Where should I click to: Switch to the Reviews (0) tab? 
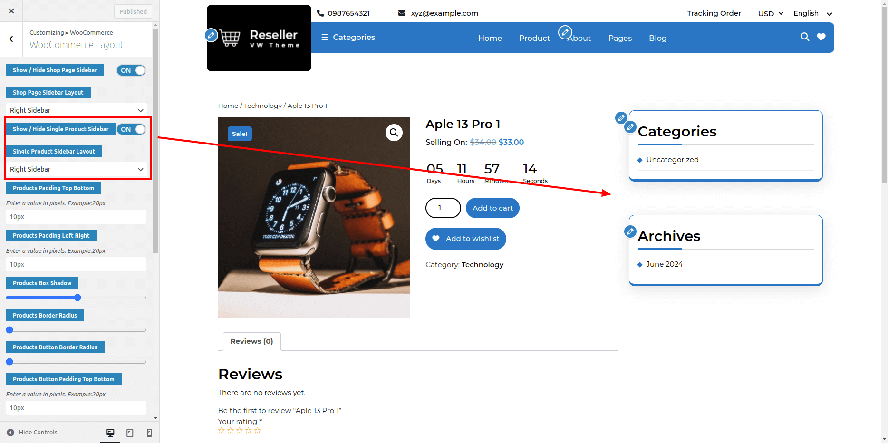[251, 341]
